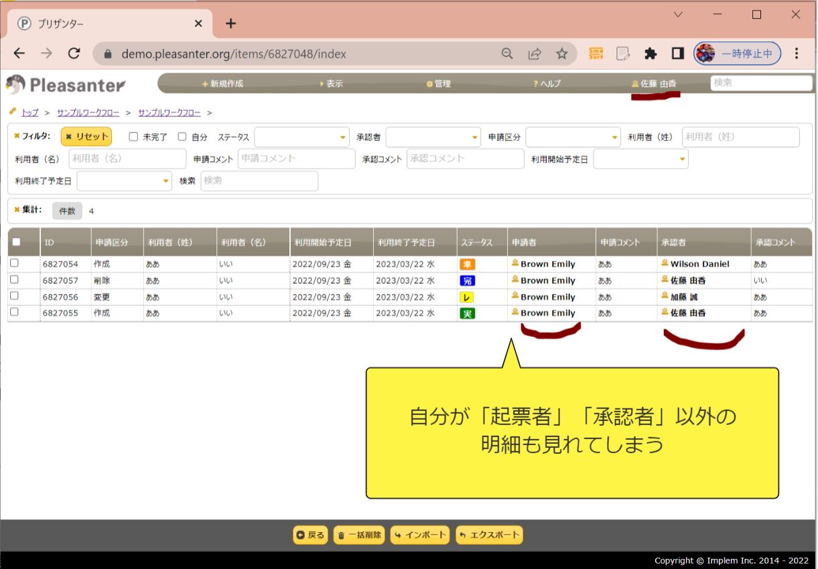The width and height of the screenshot is (818, 569).
Task: Expand the 承認者 filter dropdown
Action: [x=433, y=137]
